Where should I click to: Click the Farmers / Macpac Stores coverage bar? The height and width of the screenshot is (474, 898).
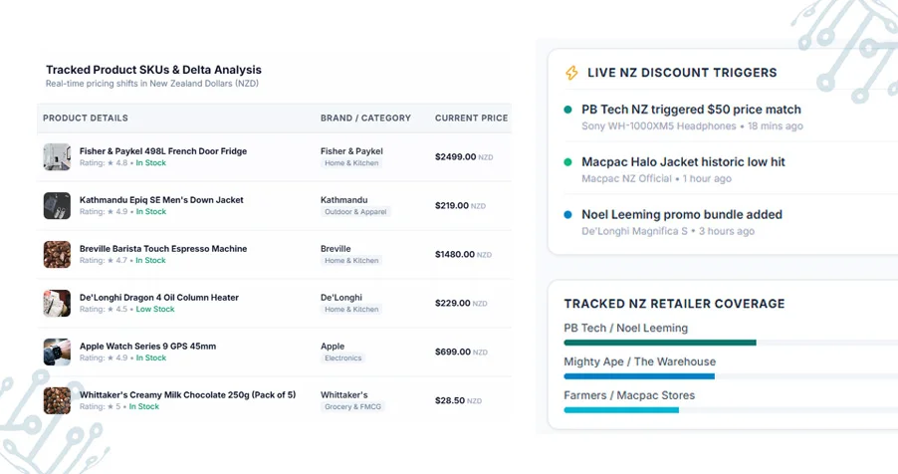click(x=730, y=410)
